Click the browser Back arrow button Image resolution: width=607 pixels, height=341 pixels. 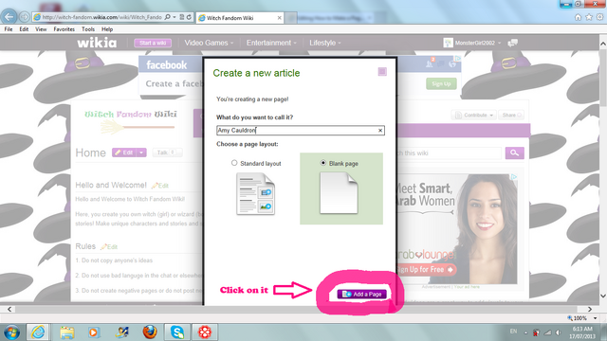9,17
